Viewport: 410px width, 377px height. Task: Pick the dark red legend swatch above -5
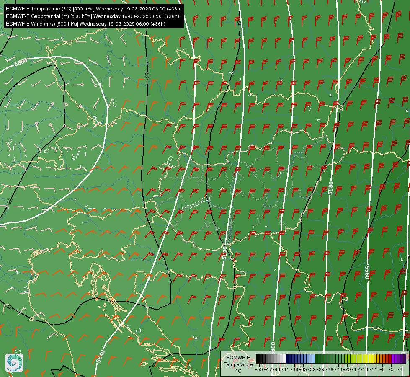[390, 359]
